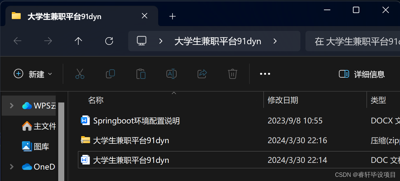Refresh the current folder view
The image size is (400, 181).
109,41
